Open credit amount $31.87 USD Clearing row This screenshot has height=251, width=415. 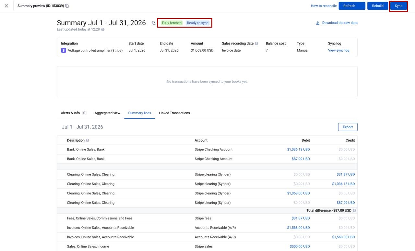(346, 174)
